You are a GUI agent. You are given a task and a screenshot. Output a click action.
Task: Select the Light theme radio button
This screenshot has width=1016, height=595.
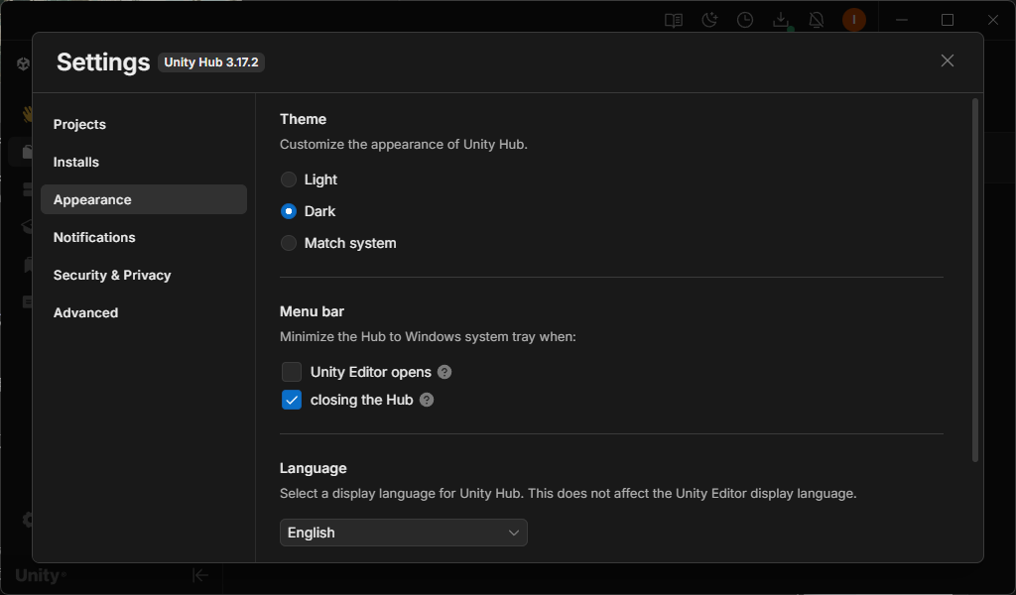click(289, 179)
